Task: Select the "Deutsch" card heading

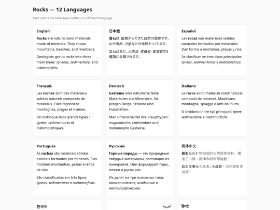Action: [x=117, y=86]
